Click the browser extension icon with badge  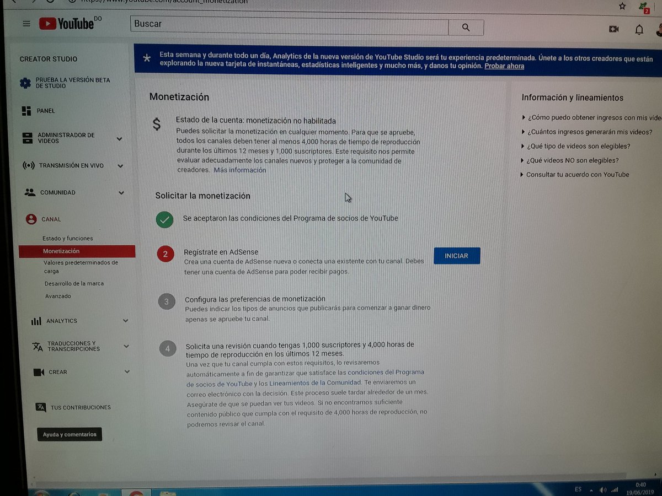coord(643,7)
